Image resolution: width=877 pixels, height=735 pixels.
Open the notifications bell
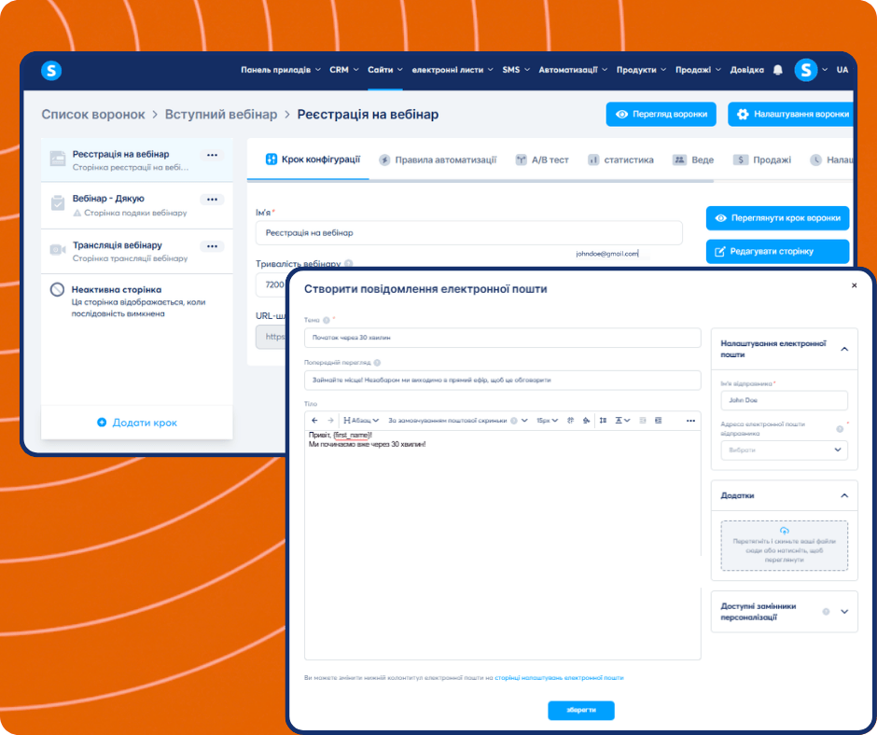(x=777, y=70)
